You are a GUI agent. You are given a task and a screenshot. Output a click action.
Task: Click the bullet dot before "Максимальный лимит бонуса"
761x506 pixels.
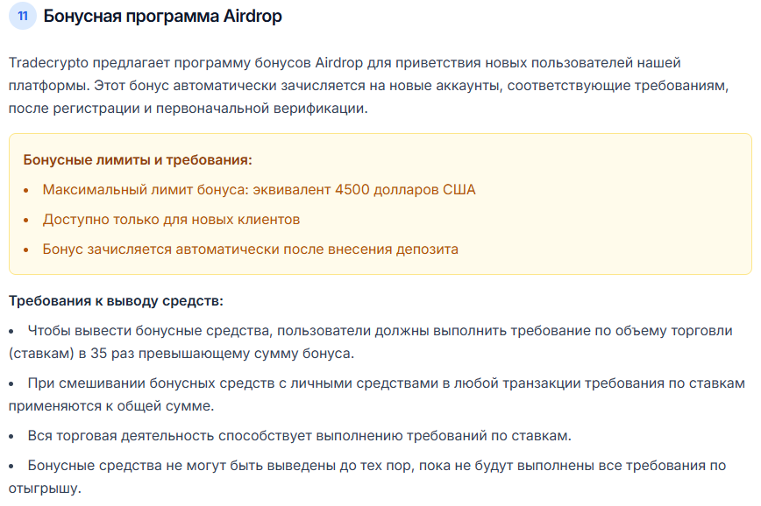(26, 190)
